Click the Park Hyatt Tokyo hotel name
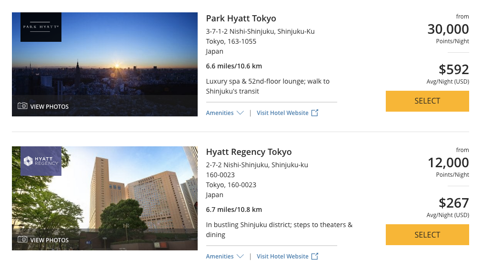This screenshot has width=502, height=267. tap(241, 19)
